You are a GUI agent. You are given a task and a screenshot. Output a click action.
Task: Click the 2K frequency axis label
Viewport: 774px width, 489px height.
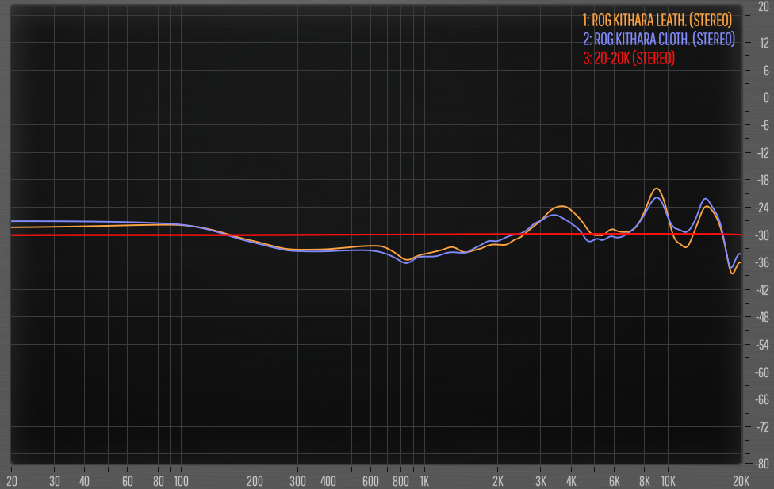pos(497,481)
